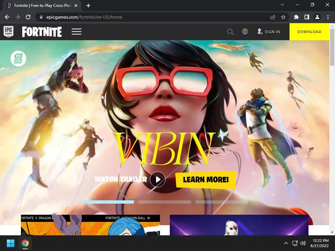Select the Fortnite browser tab
Viewport: 335px width, 251px height.
(42, 6)
